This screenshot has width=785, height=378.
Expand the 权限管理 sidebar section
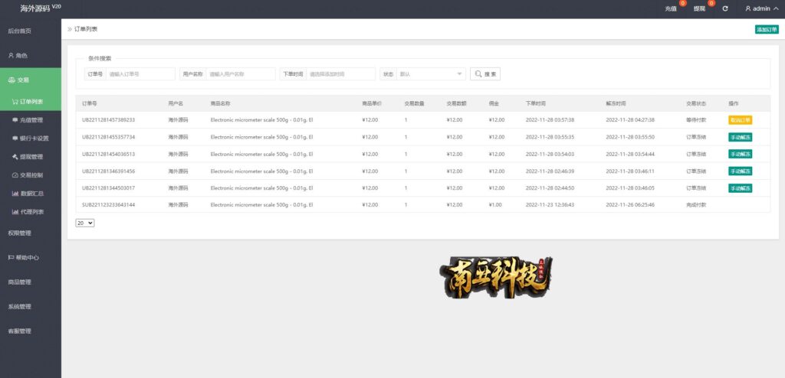tap(31, 233)
